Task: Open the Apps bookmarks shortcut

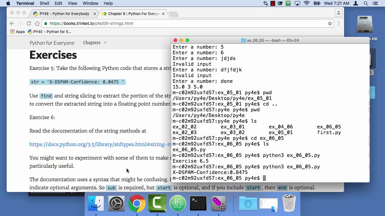Action: (18, 31)
